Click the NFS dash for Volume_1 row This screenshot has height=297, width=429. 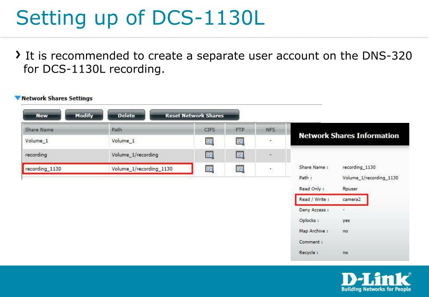coord(270,141)
